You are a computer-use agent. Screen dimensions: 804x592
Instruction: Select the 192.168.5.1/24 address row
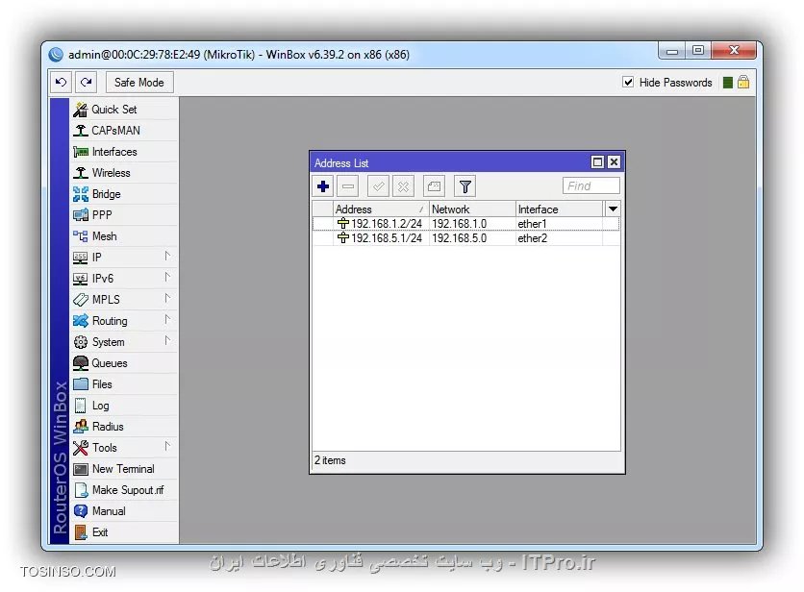386,238
